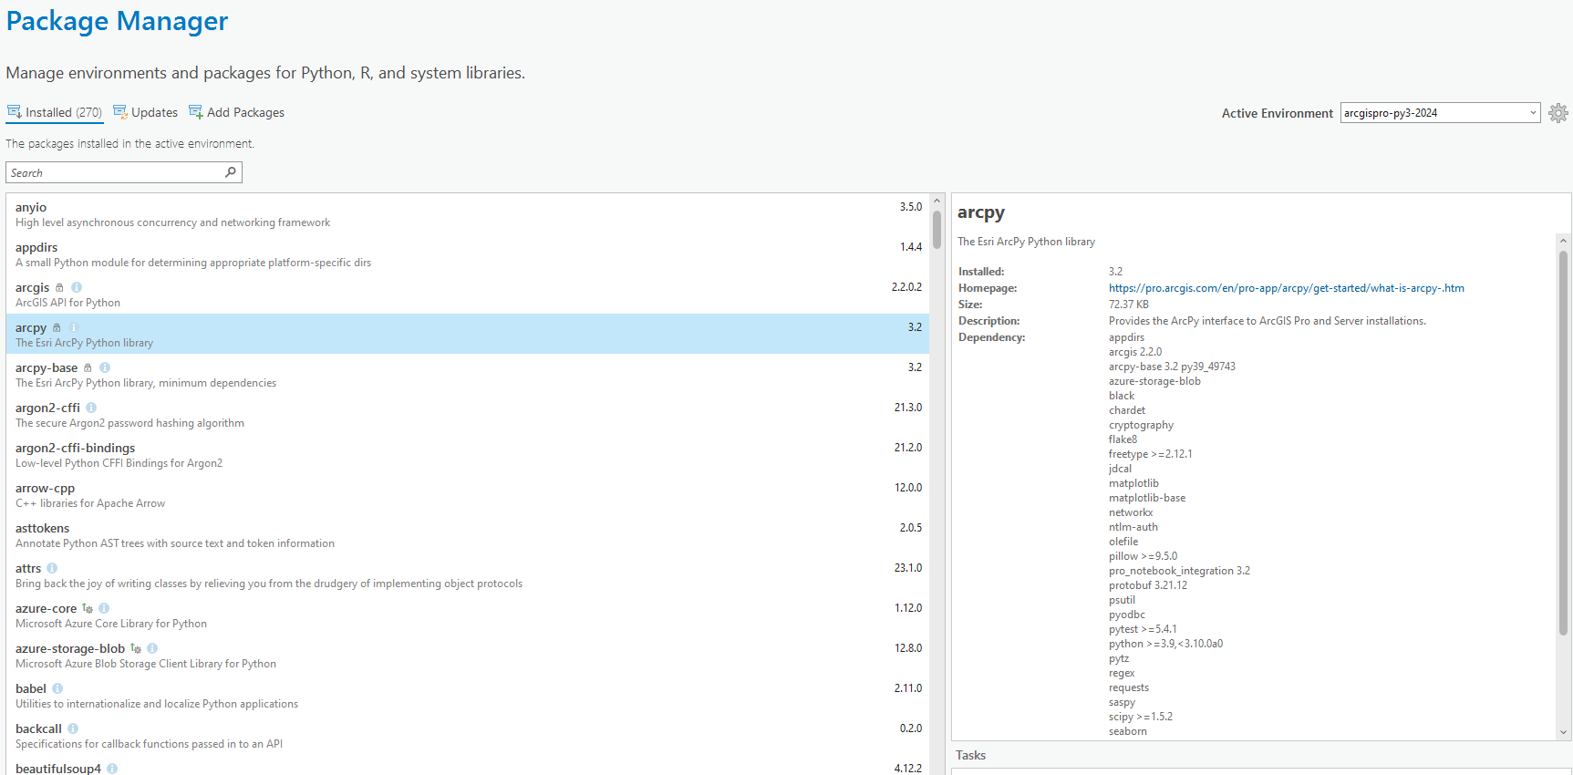Click the lock icon beside arcpy-base
1573x775 pixels.
(88, 367)
